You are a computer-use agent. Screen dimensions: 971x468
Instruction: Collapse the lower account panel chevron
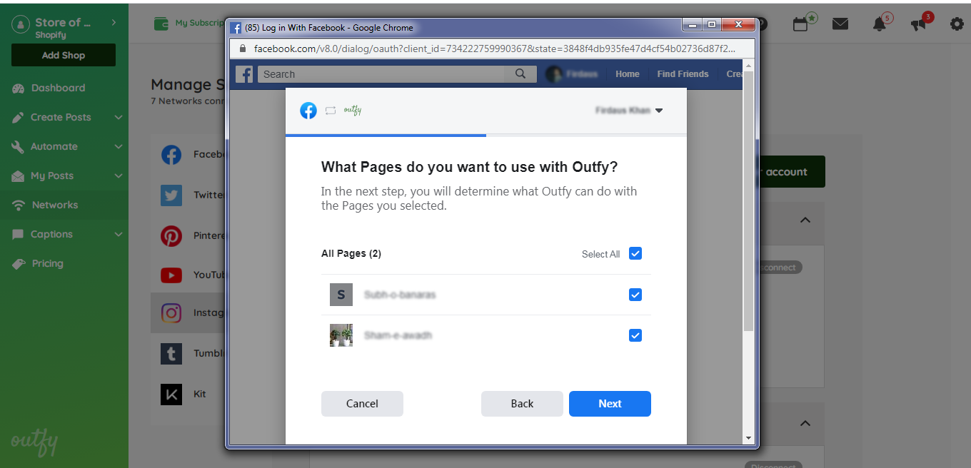click(805, 423)
